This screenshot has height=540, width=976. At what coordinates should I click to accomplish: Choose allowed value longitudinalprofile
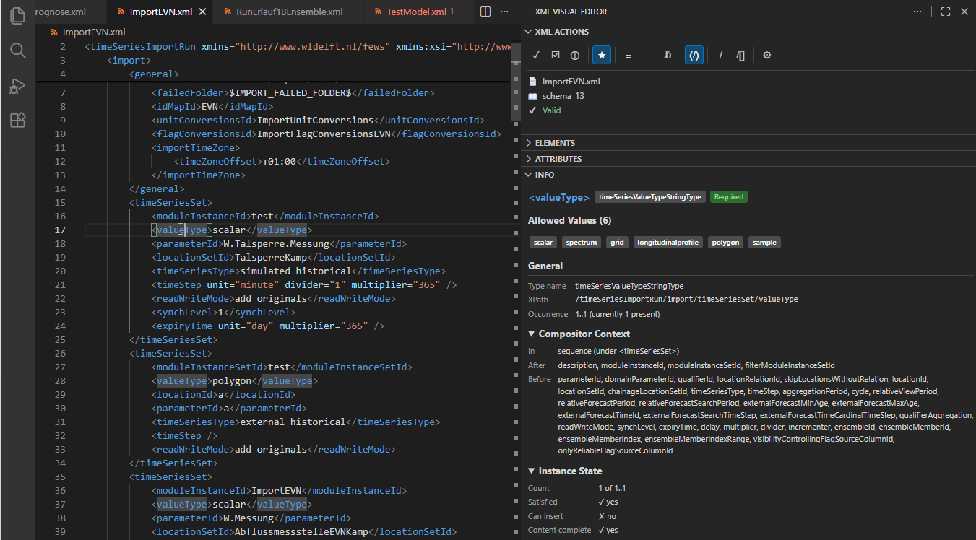[668, 243]
